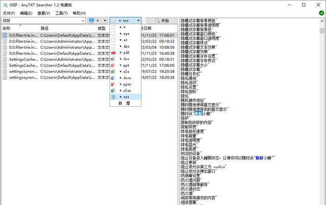Click preview line 降低蓝光

click(x=189, y=145)
